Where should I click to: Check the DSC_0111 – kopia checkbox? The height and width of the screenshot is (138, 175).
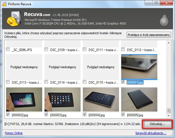(x=84, y=49)
